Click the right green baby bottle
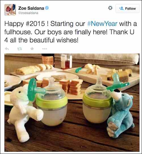The height and width of the screenshot is (154, 142). pos(97,100)
